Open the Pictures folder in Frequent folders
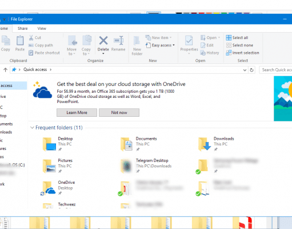Screen dimensions: 292x229 tap(58, 166)
